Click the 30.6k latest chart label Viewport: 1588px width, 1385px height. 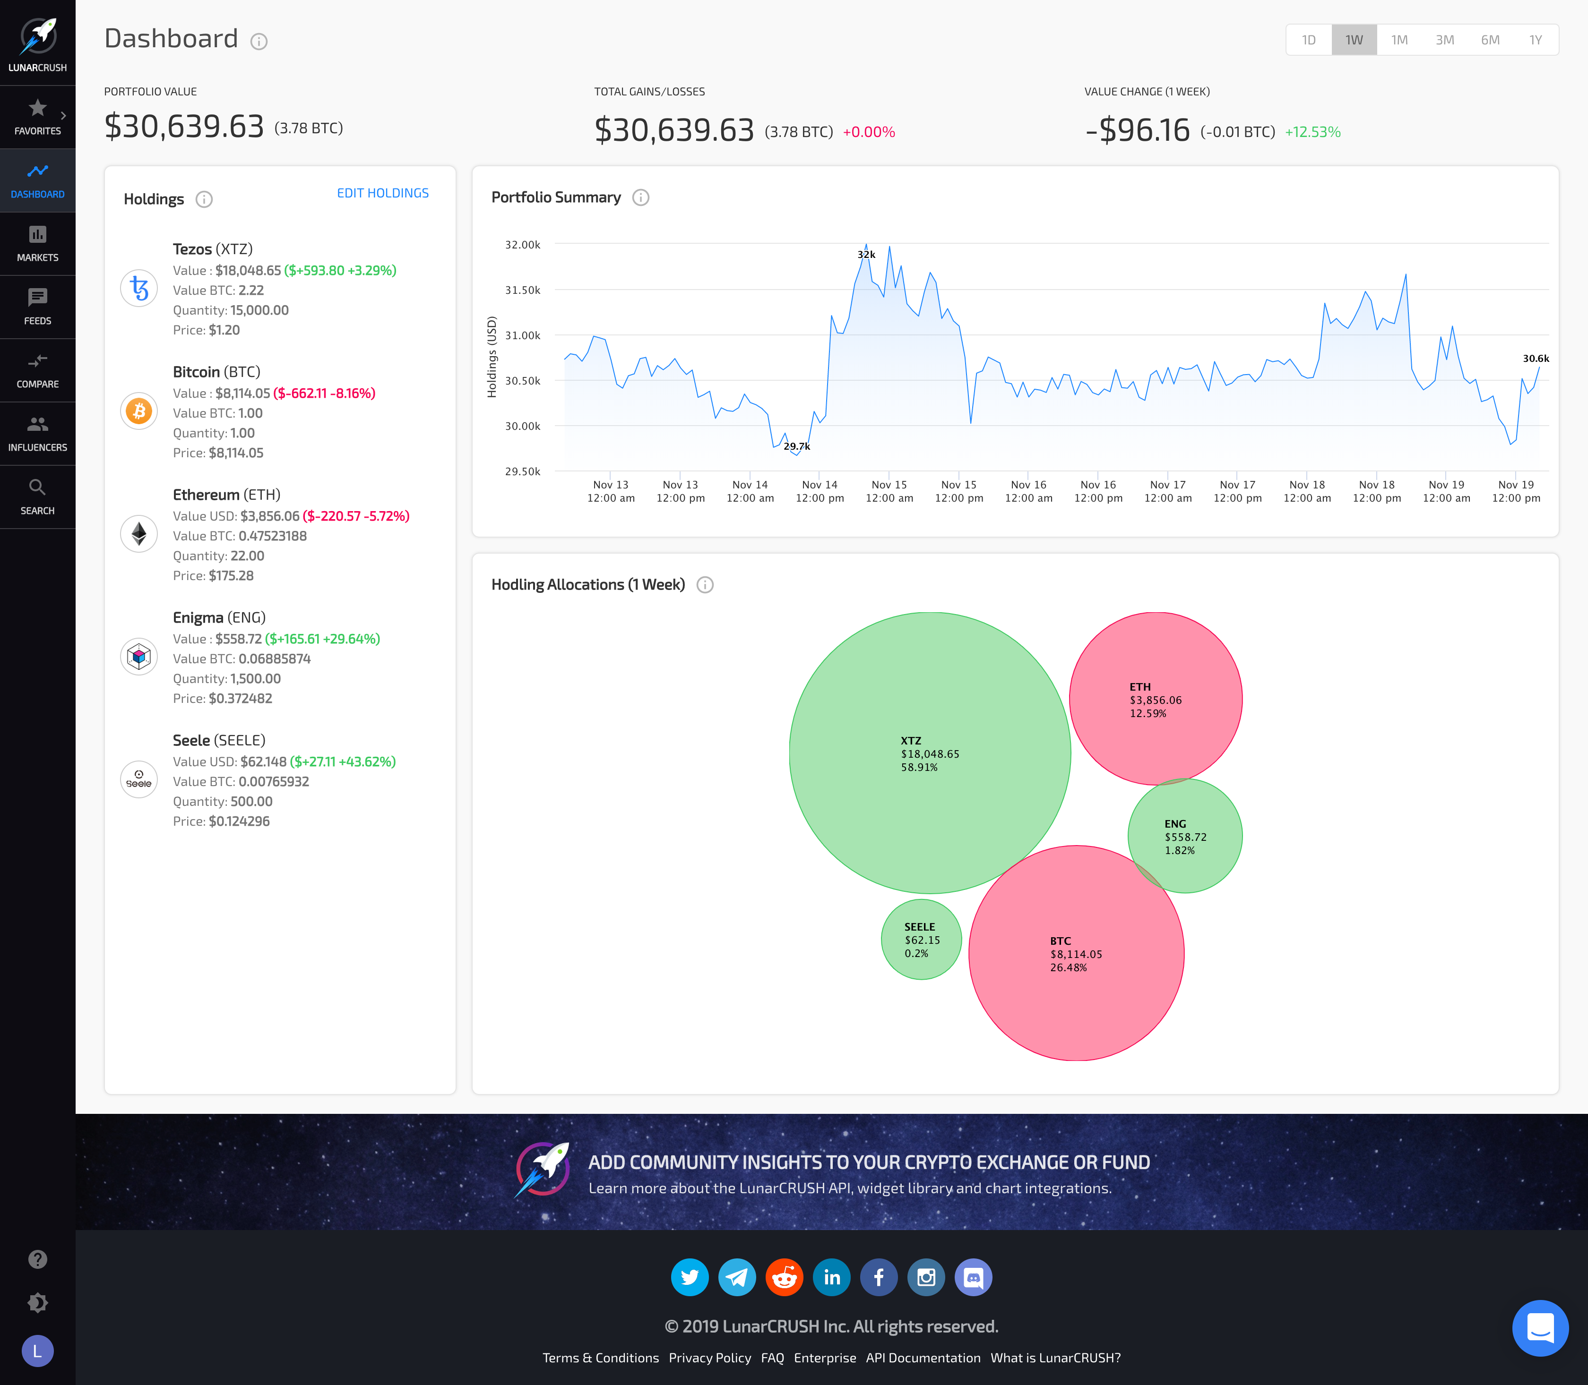click(x=1536, y=358)
